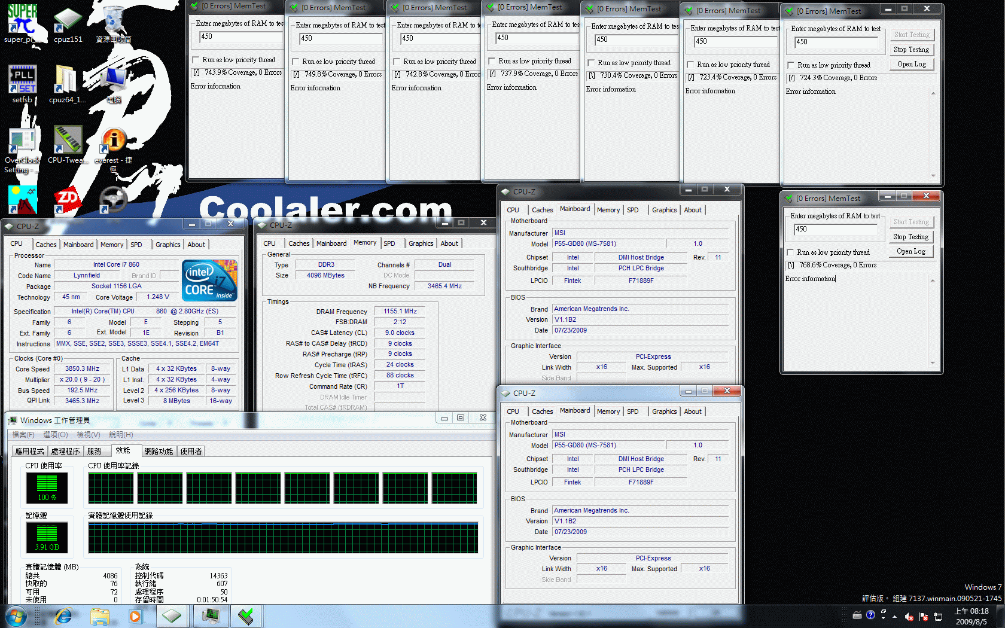Screen dimensions: 1005x628
Task: Launch Internet Explorer from the taskbar
Action: 63,616
